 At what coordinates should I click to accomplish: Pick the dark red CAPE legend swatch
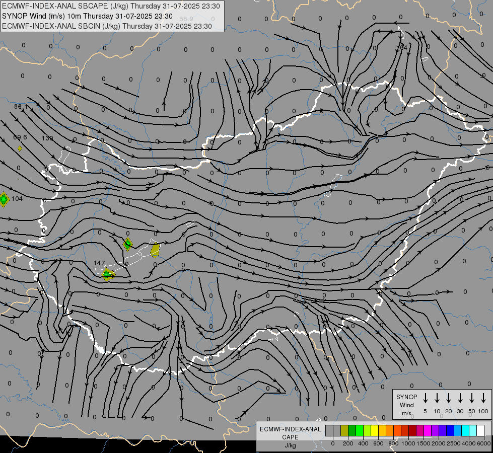pos(412,431)
